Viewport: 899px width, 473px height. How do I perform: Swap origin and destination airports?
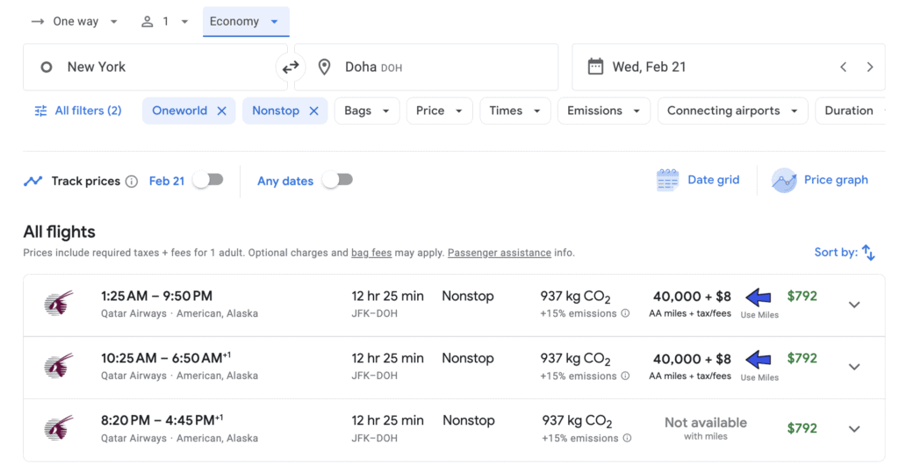[291, 68]
